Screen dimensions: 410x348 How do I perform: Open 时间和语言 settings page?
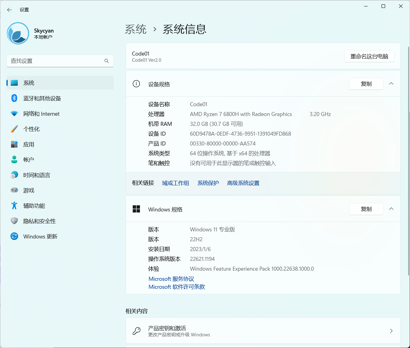tap(60, 175)
